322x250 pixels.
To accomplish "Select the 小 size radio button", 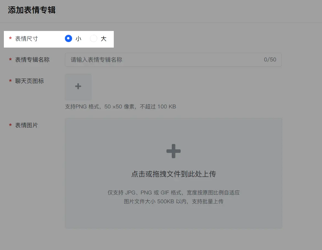I will coord(68,38).
